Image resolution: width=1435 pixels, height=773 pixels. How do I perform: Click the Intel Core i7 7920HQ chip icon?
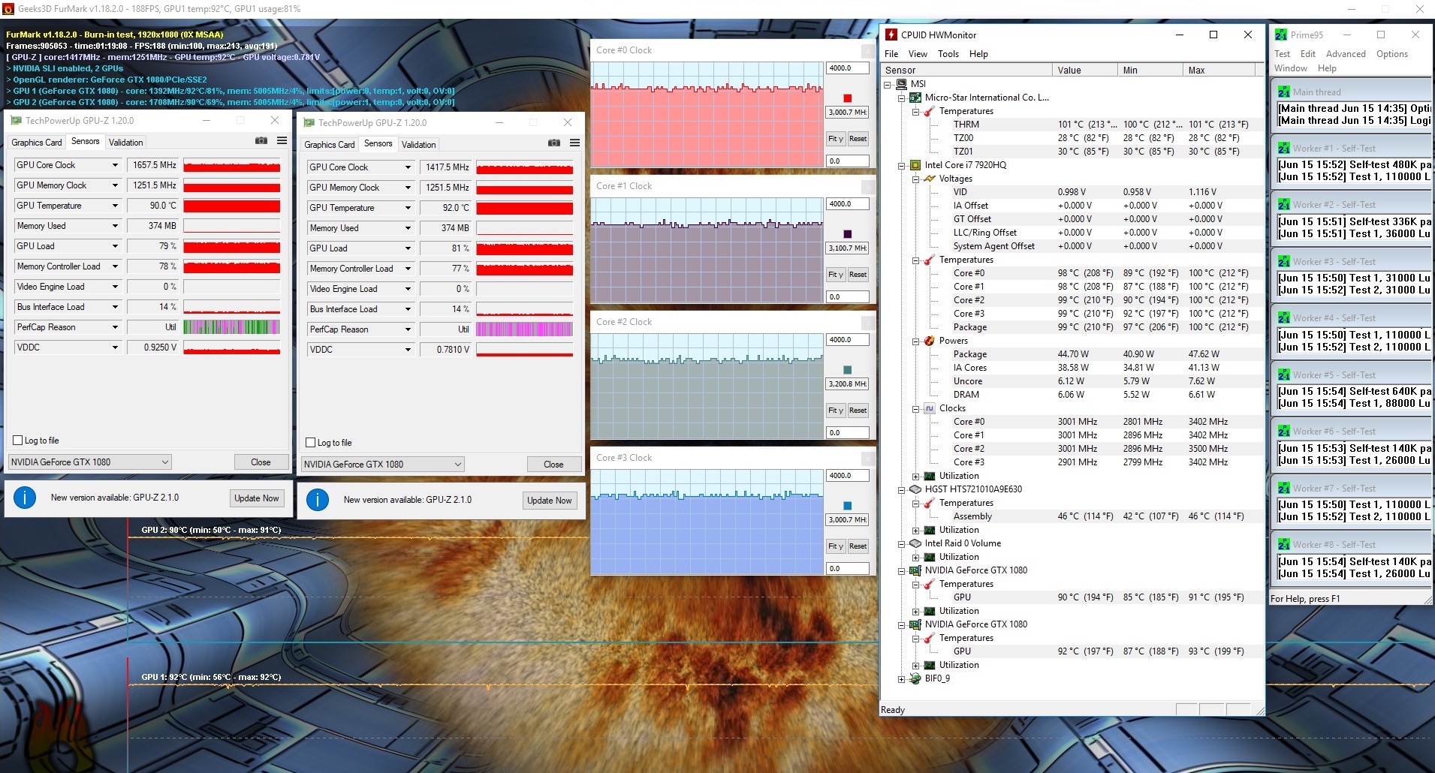point(915,165)
